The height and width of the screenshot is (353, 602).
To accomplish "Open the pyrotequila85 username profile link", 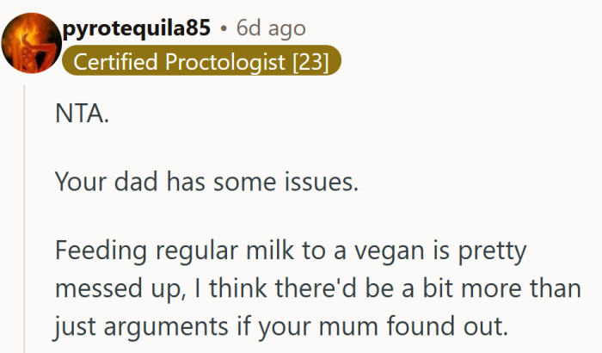I will point(136,28).
